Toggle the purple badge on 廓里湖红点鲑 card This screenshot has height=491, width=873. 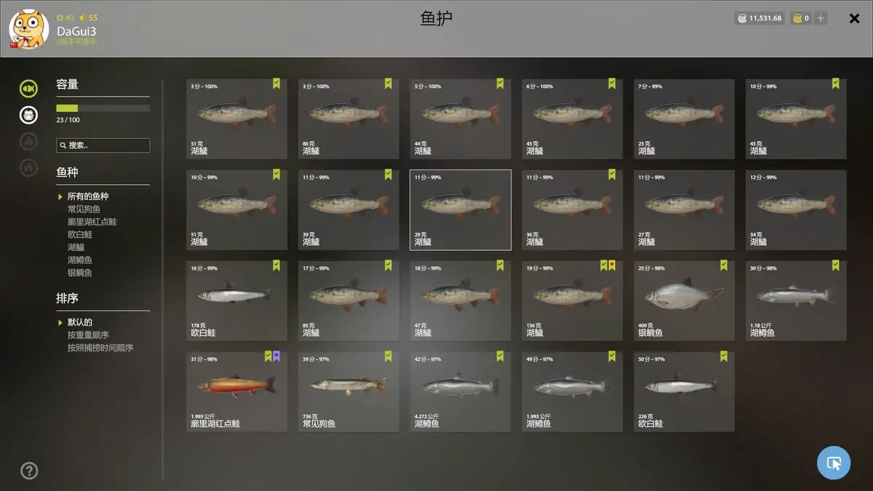tap(276, 356)
